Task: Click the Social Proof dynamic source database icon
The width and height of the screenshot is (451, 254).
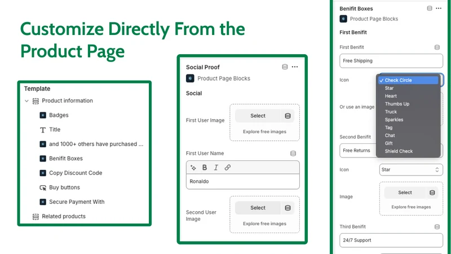Action: (285, 67)
